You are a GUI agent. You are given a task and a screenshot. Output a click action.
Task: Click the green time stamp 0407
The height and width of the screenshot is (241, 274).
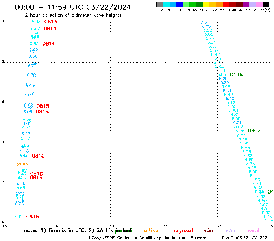[254, 131]
